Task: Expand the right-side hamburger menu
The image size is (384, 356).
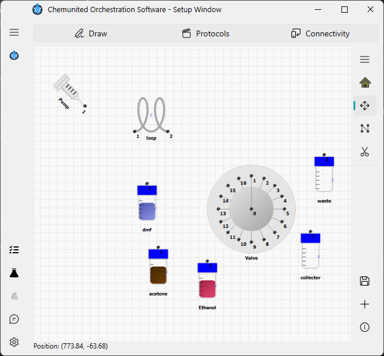Action: [364, 59]
